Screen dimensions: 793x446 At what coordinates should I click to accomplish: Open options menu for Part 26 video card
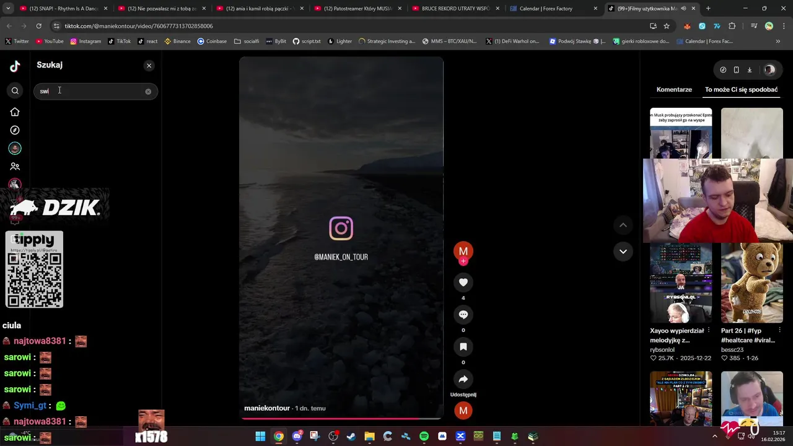click(780, 331)
